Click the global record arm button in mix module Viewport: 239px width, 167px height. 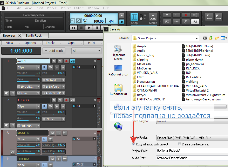click(186, 15)
